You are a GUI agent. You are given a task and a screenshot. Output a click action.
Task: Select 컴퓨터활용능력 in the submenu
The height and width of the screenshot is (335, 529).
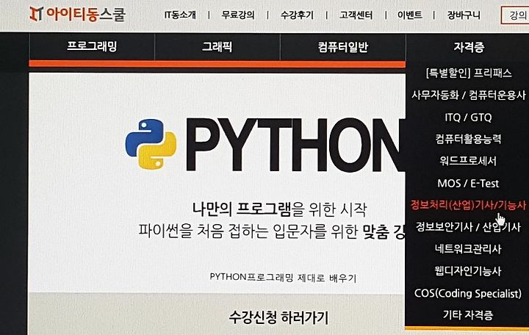[x=468, y=139]
